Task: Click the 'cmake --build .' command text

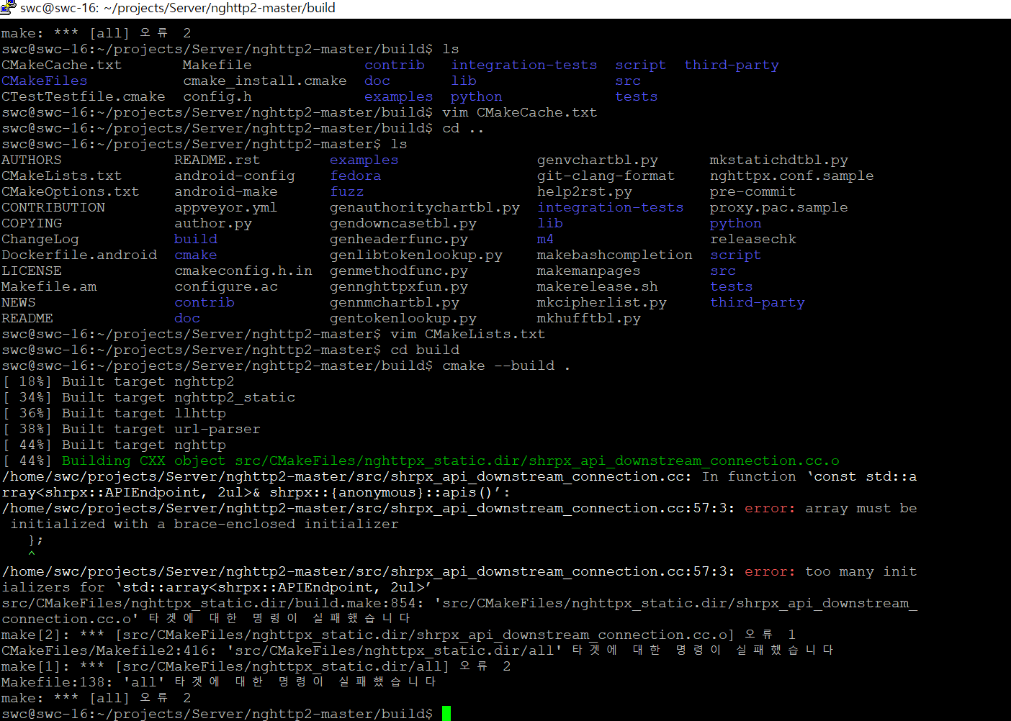Action: click(x=506, y=366)
